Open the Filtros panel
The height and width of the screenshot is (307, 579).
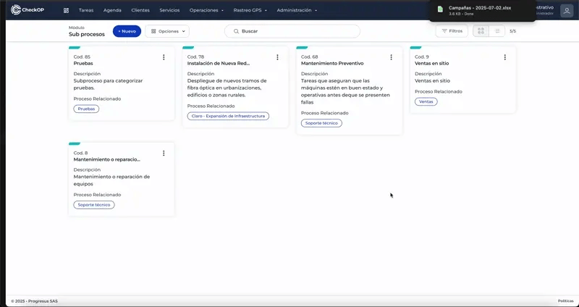pos(452,31)
